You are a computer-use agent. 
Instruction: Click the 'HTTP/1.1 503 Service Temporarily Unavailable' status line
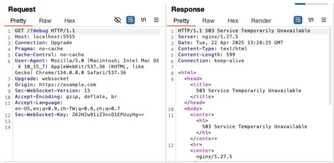pyautogui.click(x=244, y=31)
